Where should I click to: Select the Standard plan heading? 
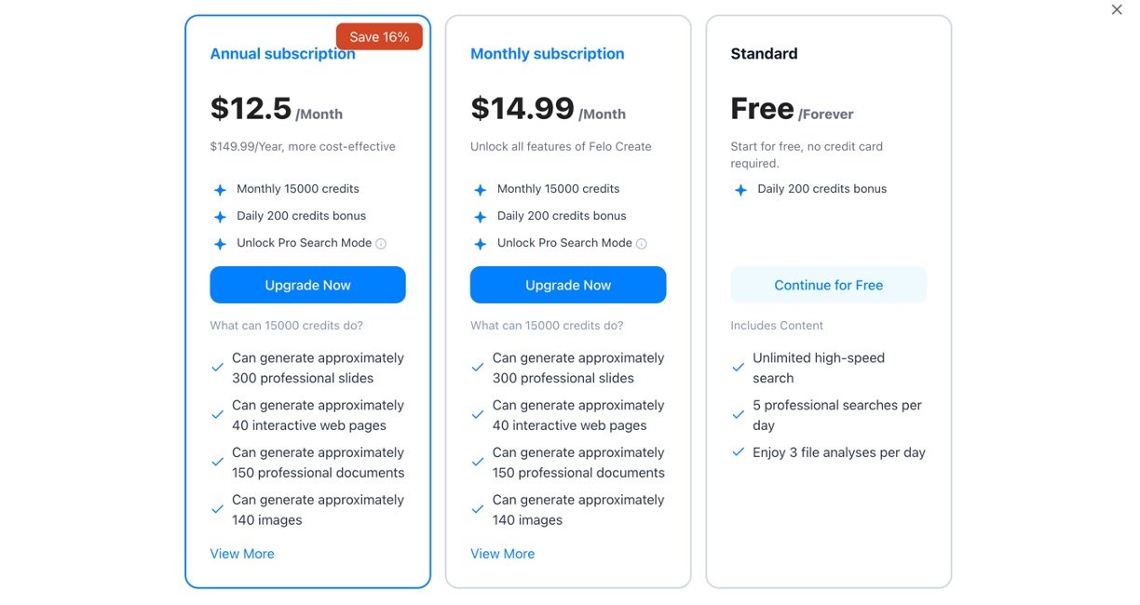764,54
